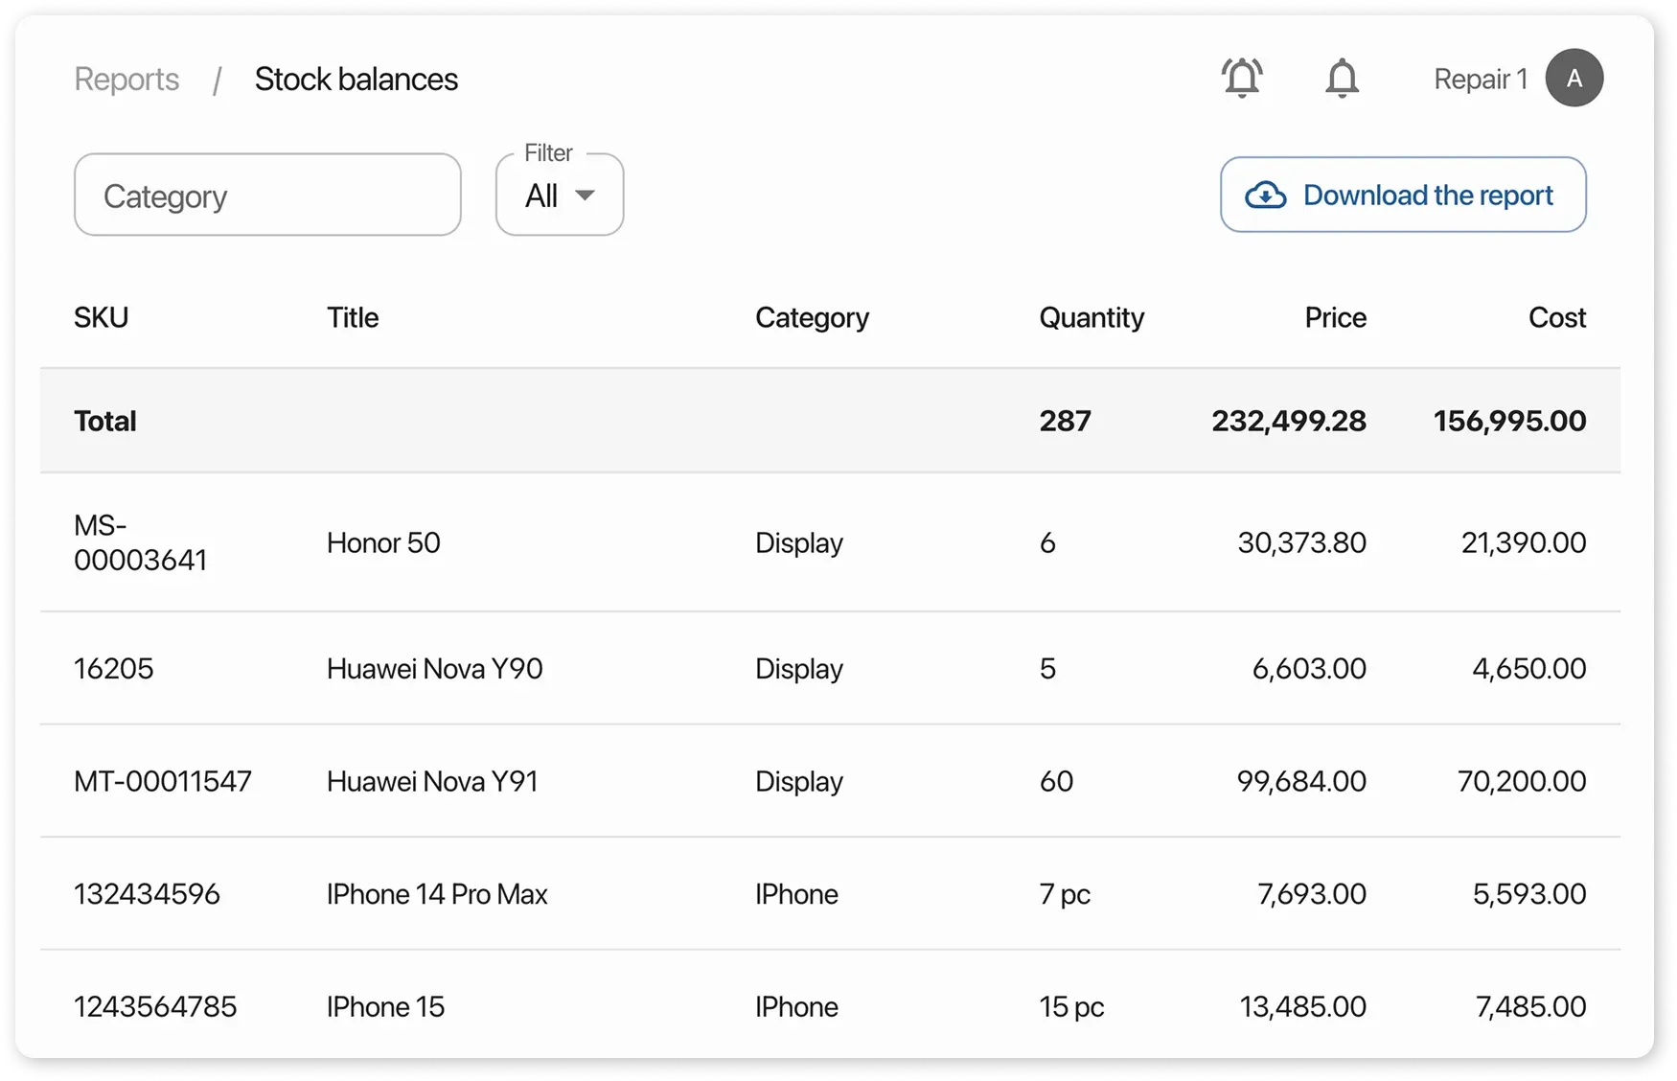
Task: Sort by the Quantity column header
Action: tap(1091, 317)
